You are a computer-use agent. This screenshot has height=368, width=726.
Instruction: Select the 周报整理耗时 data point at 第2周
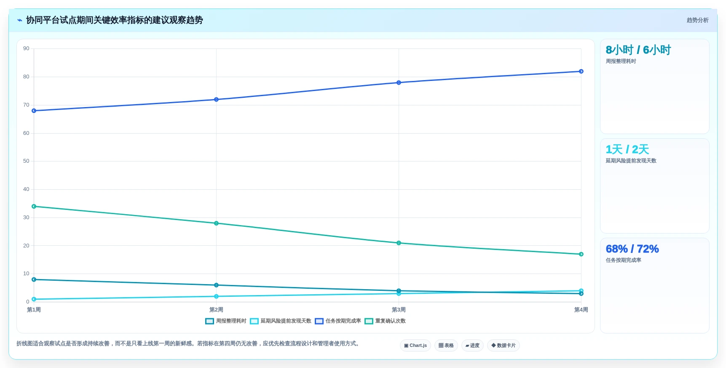coord(216,285)
